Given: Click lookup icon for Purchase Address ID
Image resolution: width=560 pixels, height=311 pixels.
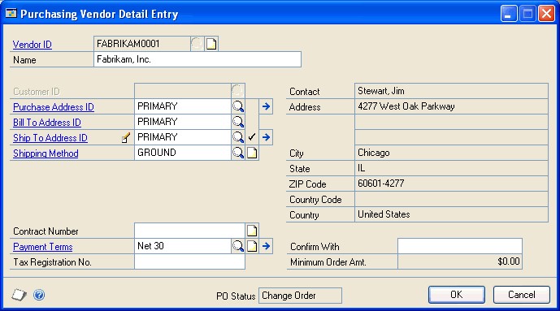Looking at the screenshot, I should click(x=238, y=106).
